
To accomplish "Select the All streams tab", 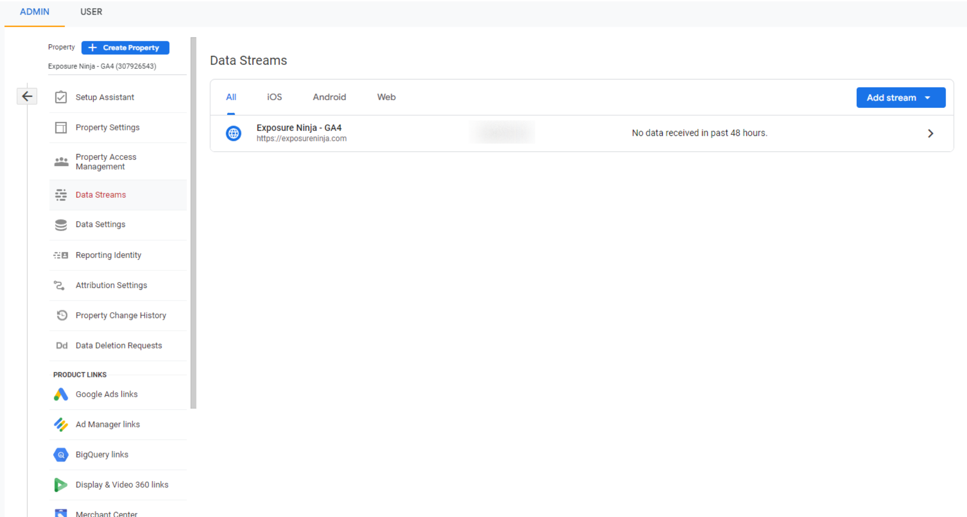I will (x=231, y=97).
